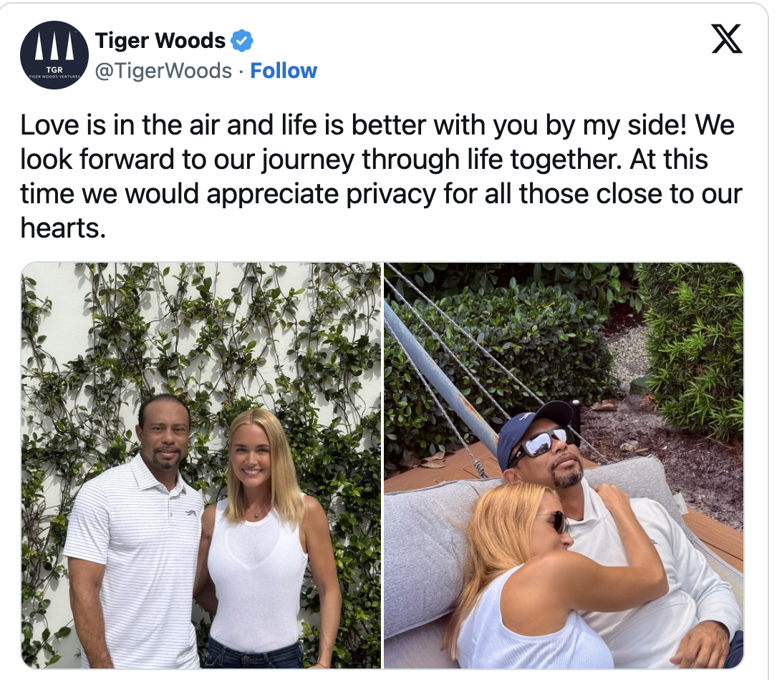
Task: Click the tweet text starting 'Love is'
Action: (381, 176)
